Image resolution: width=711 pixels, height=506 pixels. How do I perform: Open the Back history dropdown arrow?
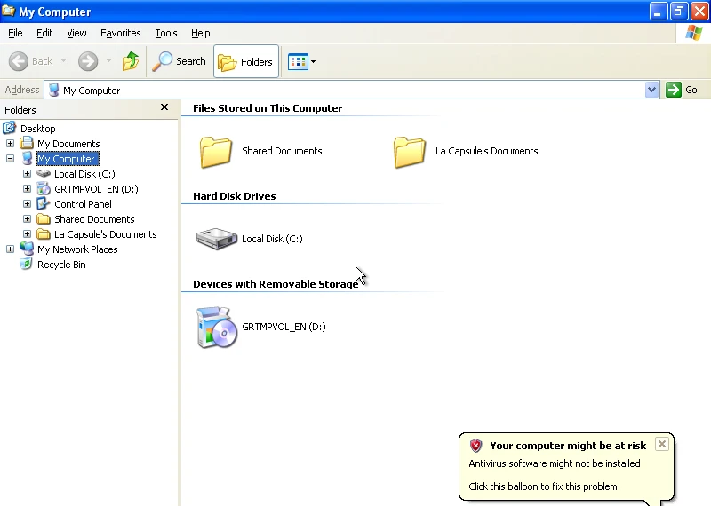[x=63, y=61]
